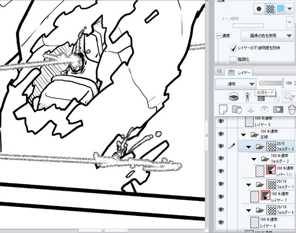Collapse the フォルダー 2 triangle
296x233 pixels.
point(254,159)
